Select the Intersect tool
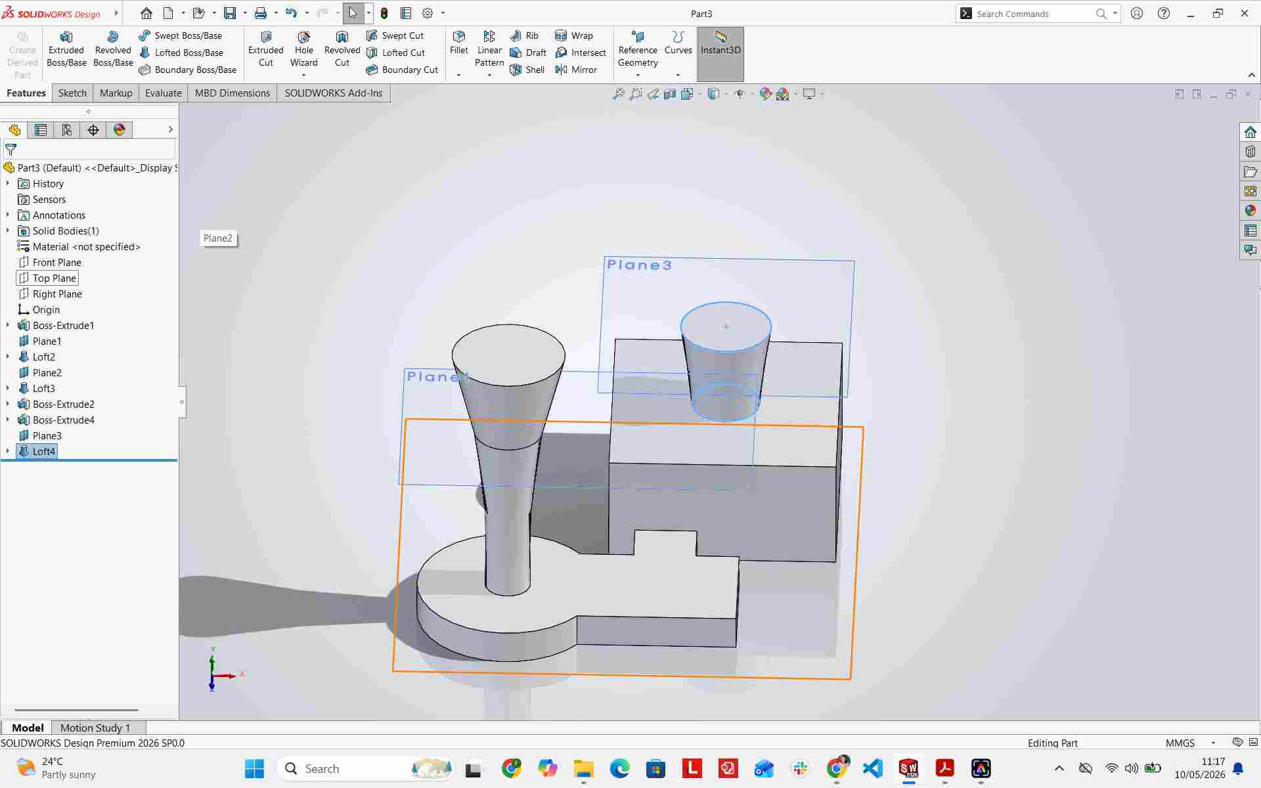The image size is (1261, 788). (581, 53)
